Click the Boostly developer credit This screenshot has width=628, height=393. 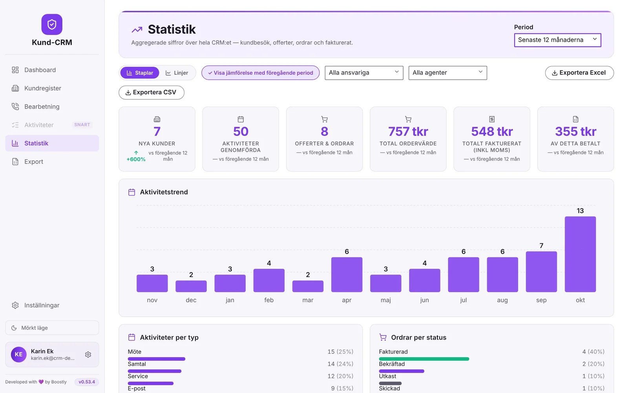pyautogui.click(x=36, y=382)
